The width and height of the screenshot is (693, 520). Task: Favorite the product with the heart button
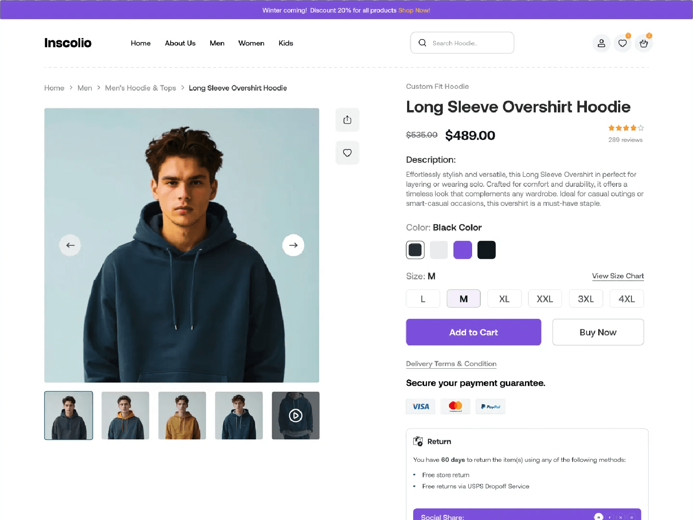coord(347,153)
